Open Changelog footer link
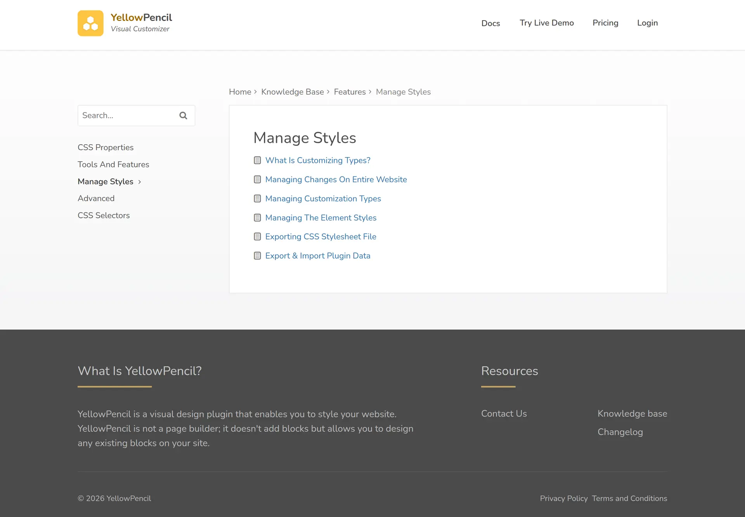 620,432
